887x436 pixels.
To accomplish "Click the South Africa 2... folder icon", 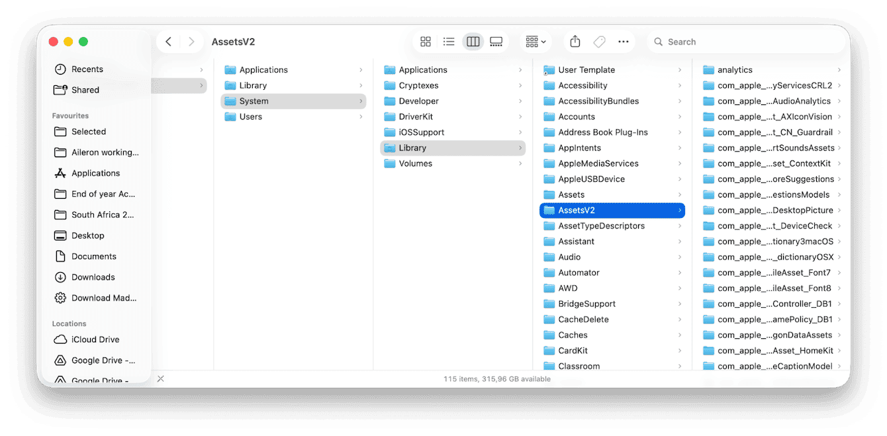I will click(x=60, y=215).
